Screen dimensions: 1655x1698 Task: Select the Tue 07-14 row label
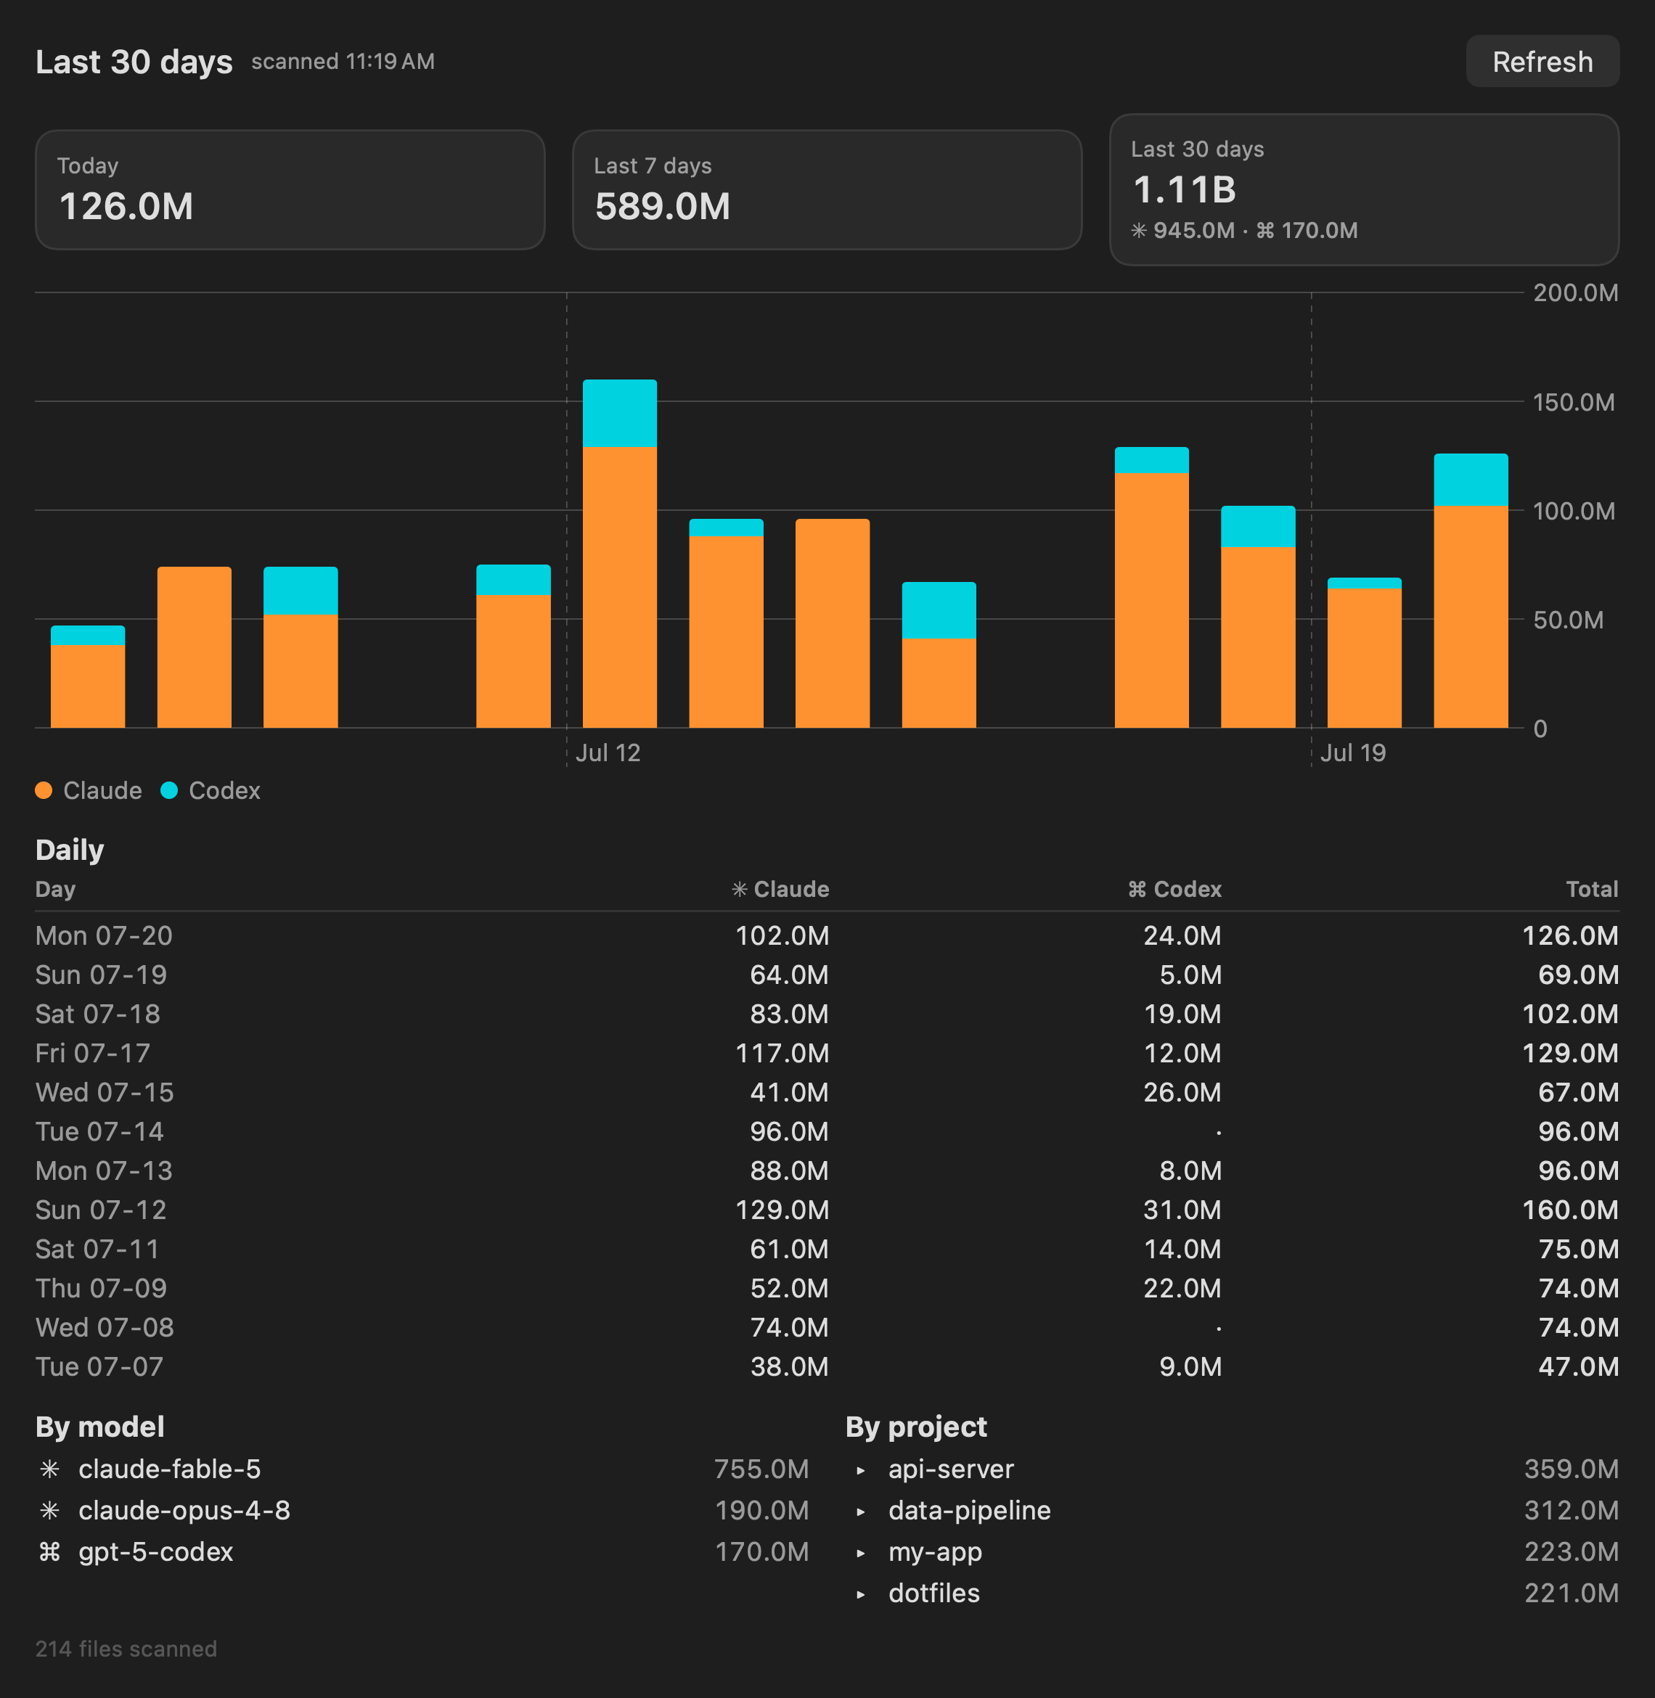point(99,1131)
